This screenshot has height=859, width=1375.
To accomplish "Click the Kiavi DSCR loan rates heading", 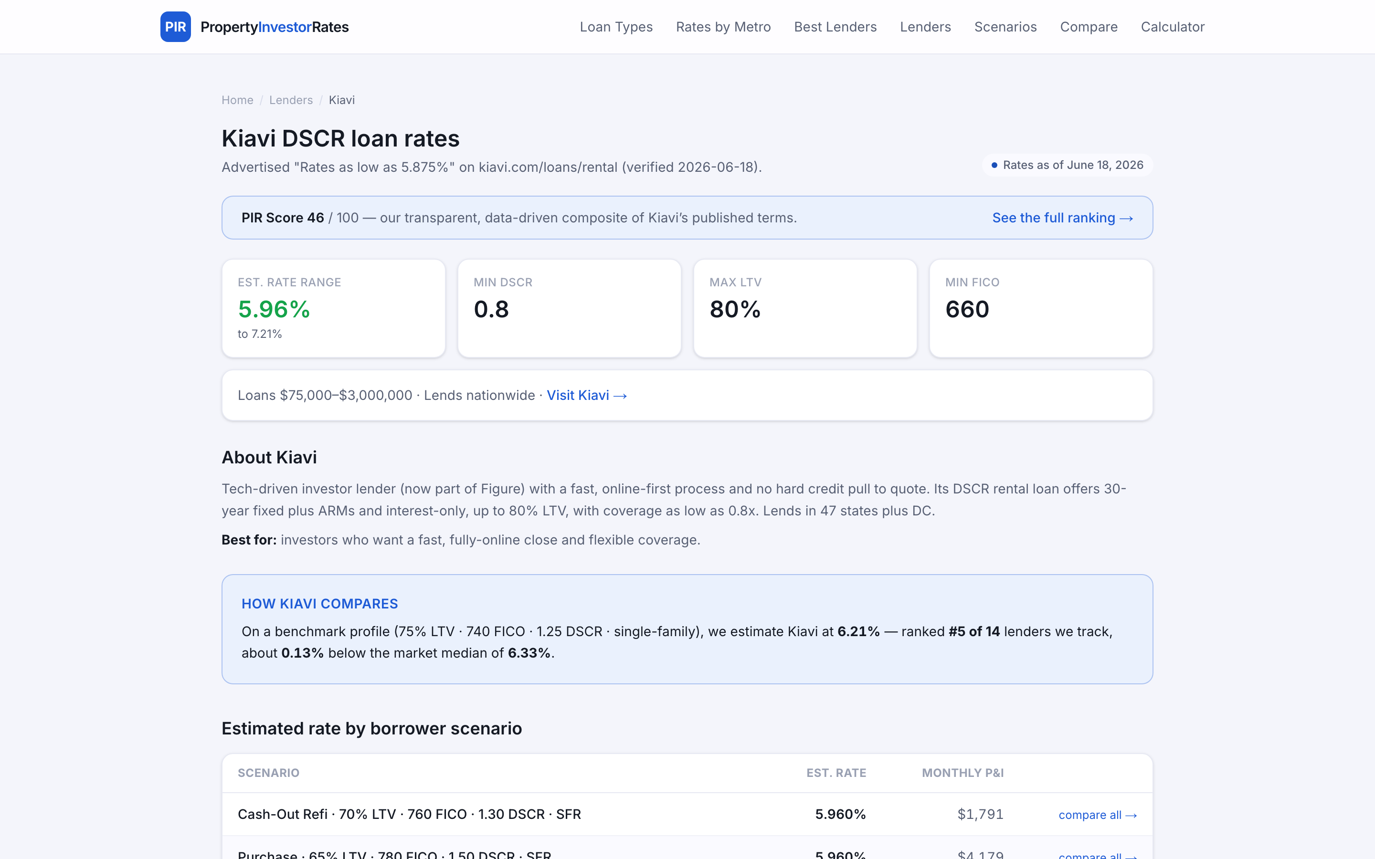I will click(x=340, y=138).
